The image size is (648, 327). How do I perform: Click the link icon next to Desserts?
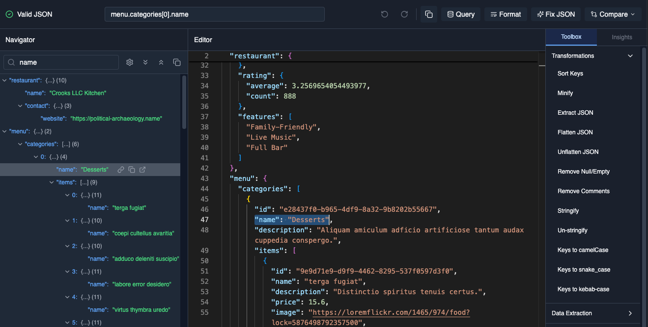click(x=120, y=169)
